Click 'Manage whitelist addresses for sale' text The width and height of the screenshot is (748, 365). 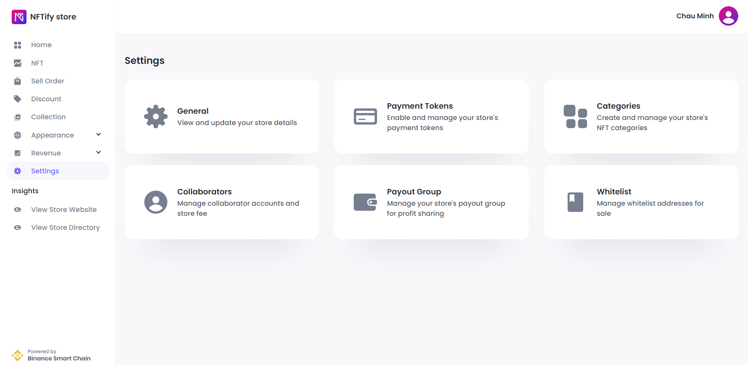click(x=650, y=208)
